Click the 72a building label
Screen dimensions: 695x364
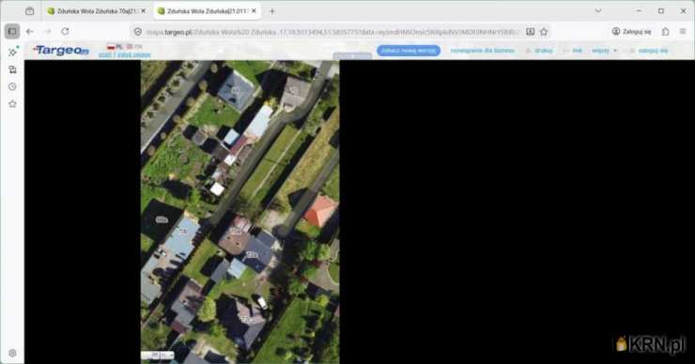[x=252, y=254]
